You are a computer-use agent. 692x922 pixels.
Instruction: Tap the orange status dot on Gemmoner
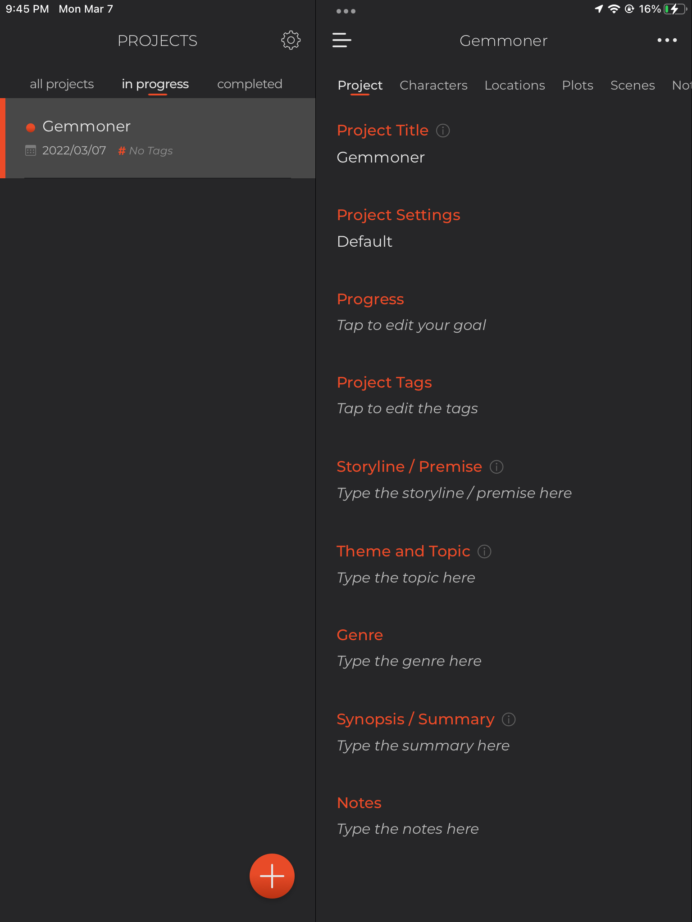click(x=31, y=127)
